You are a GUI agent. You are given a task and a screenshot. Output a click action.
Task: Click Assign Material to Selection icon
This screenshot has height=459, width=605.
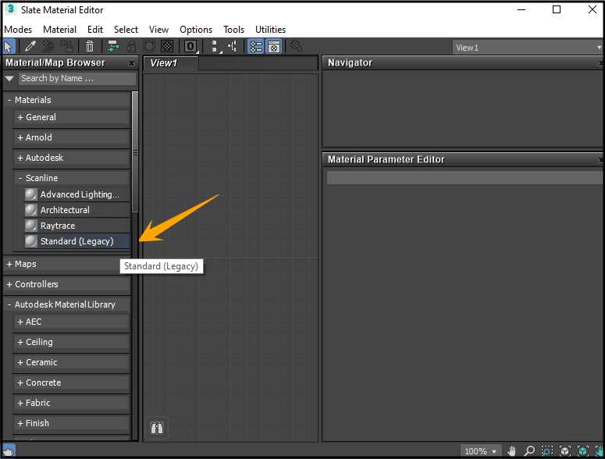pyautogui.click(x=67, y=47)
